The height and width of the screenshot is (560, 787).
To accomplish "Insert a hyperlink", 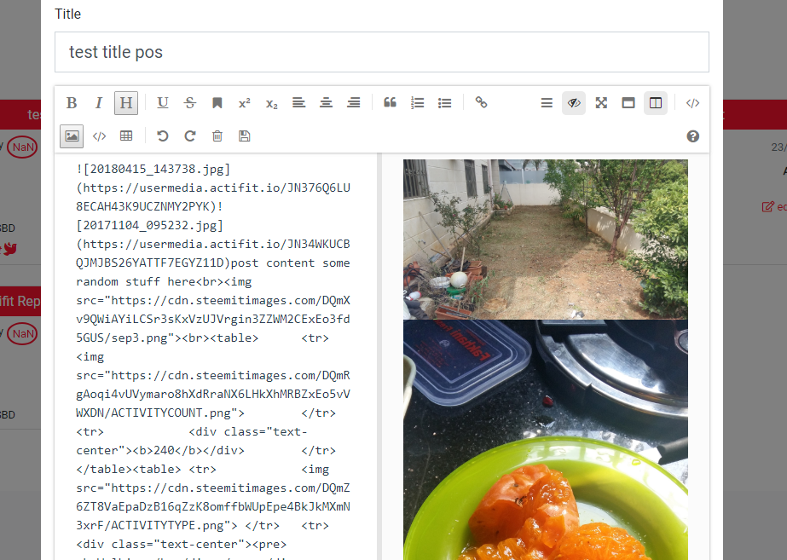I will [482, 103].
